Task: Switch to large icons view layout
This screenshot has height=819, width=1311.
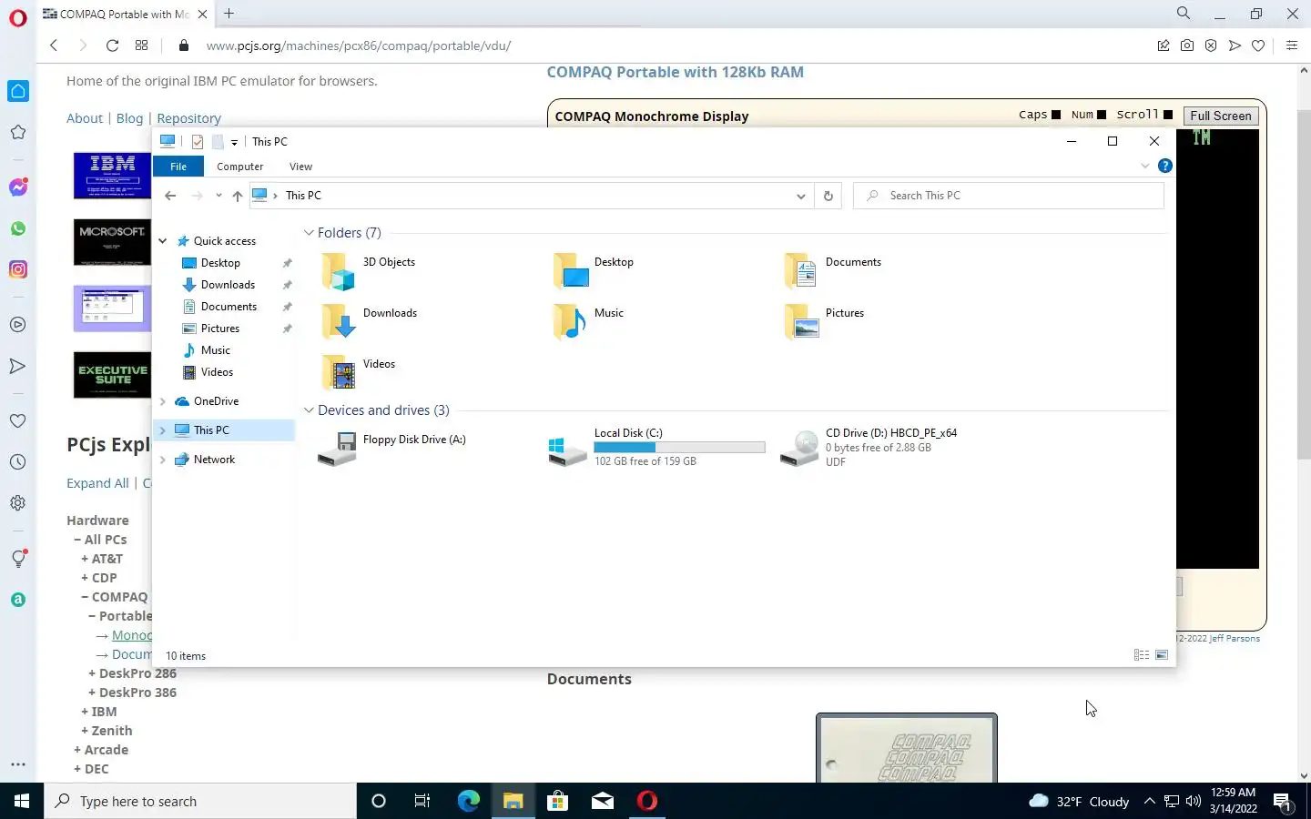Action: click(1162, 655)
